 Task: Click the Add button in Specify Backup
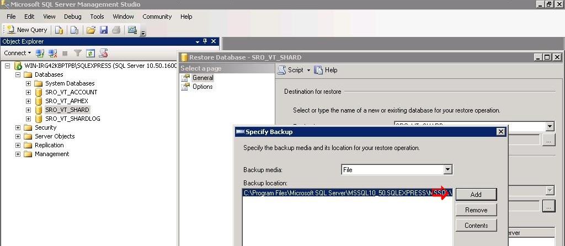coord(476,195)
